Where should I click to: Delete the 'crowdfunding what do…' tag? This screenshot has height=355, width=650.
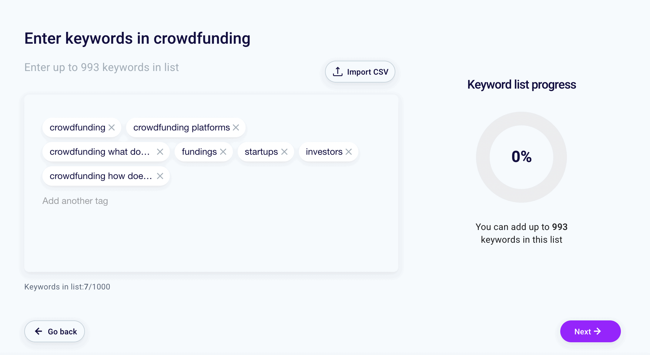click(x=160, y=152)
